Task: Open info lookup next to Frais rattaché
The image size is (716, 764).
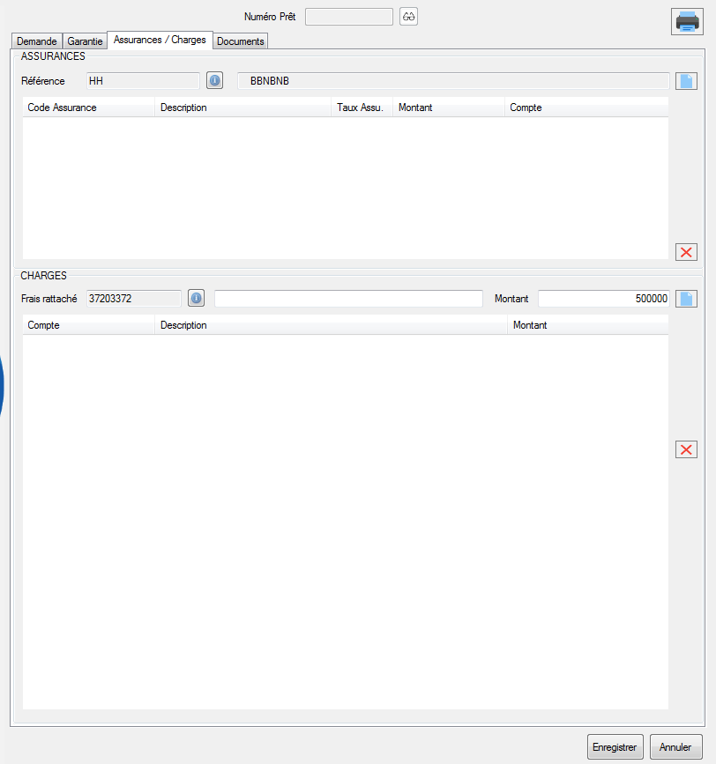Action: coord(196,299)
